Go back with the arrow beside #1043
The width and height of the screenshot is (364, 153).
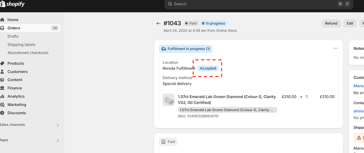(158, 23)
